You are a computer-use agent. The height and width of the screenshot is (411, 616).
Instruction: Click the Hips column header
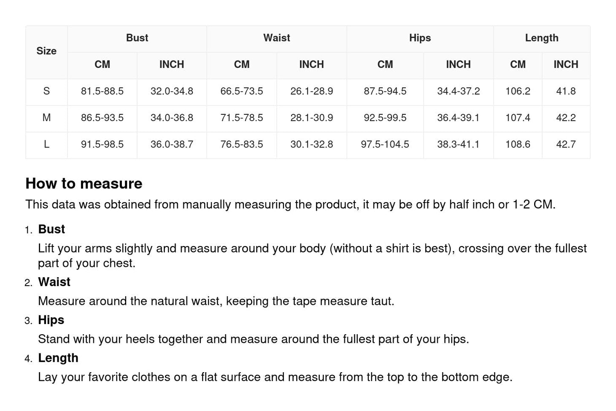(420, 38)
